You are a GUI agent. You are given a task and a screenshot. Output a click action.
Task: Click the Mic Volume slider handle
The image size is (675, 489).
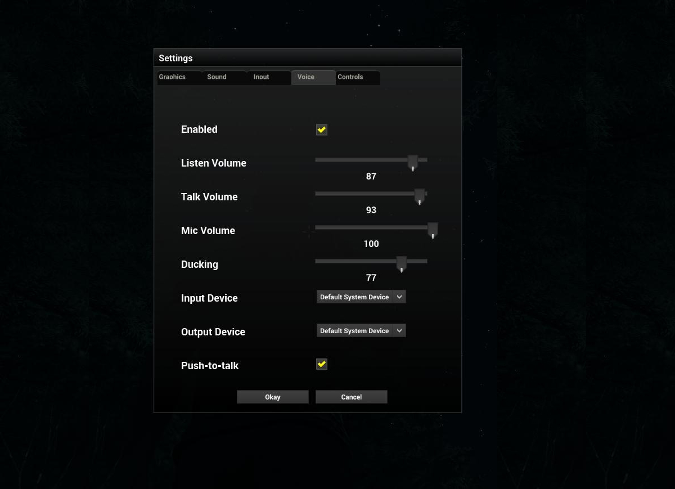pos(433,230)
